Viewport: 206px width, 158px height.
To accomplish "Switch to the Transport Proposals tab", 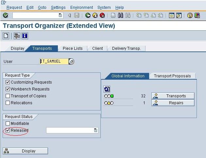I will (x=172, y=76).
